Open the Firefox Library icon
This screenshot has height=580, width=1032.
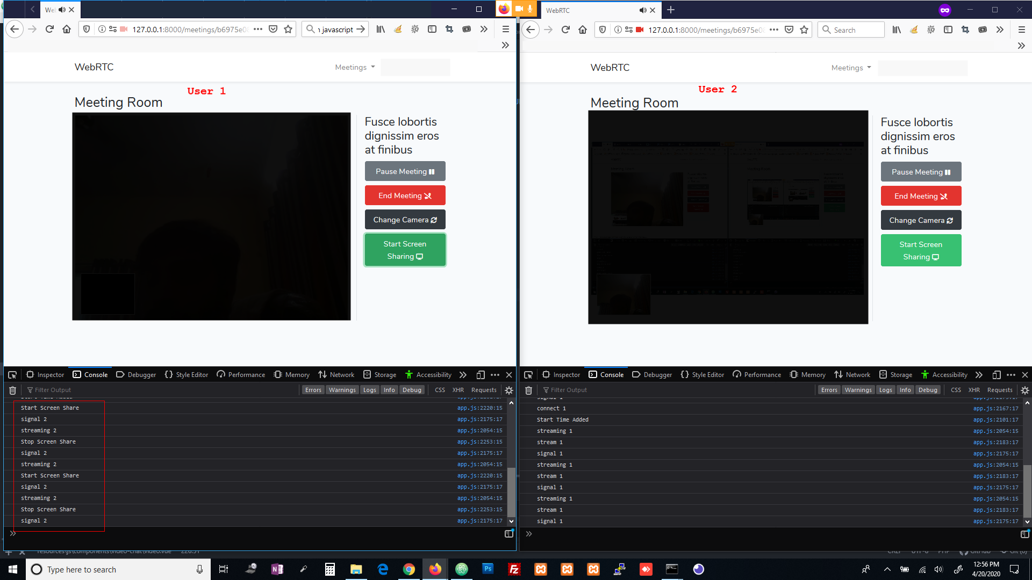pyautogui.click(x=381, y=30)
